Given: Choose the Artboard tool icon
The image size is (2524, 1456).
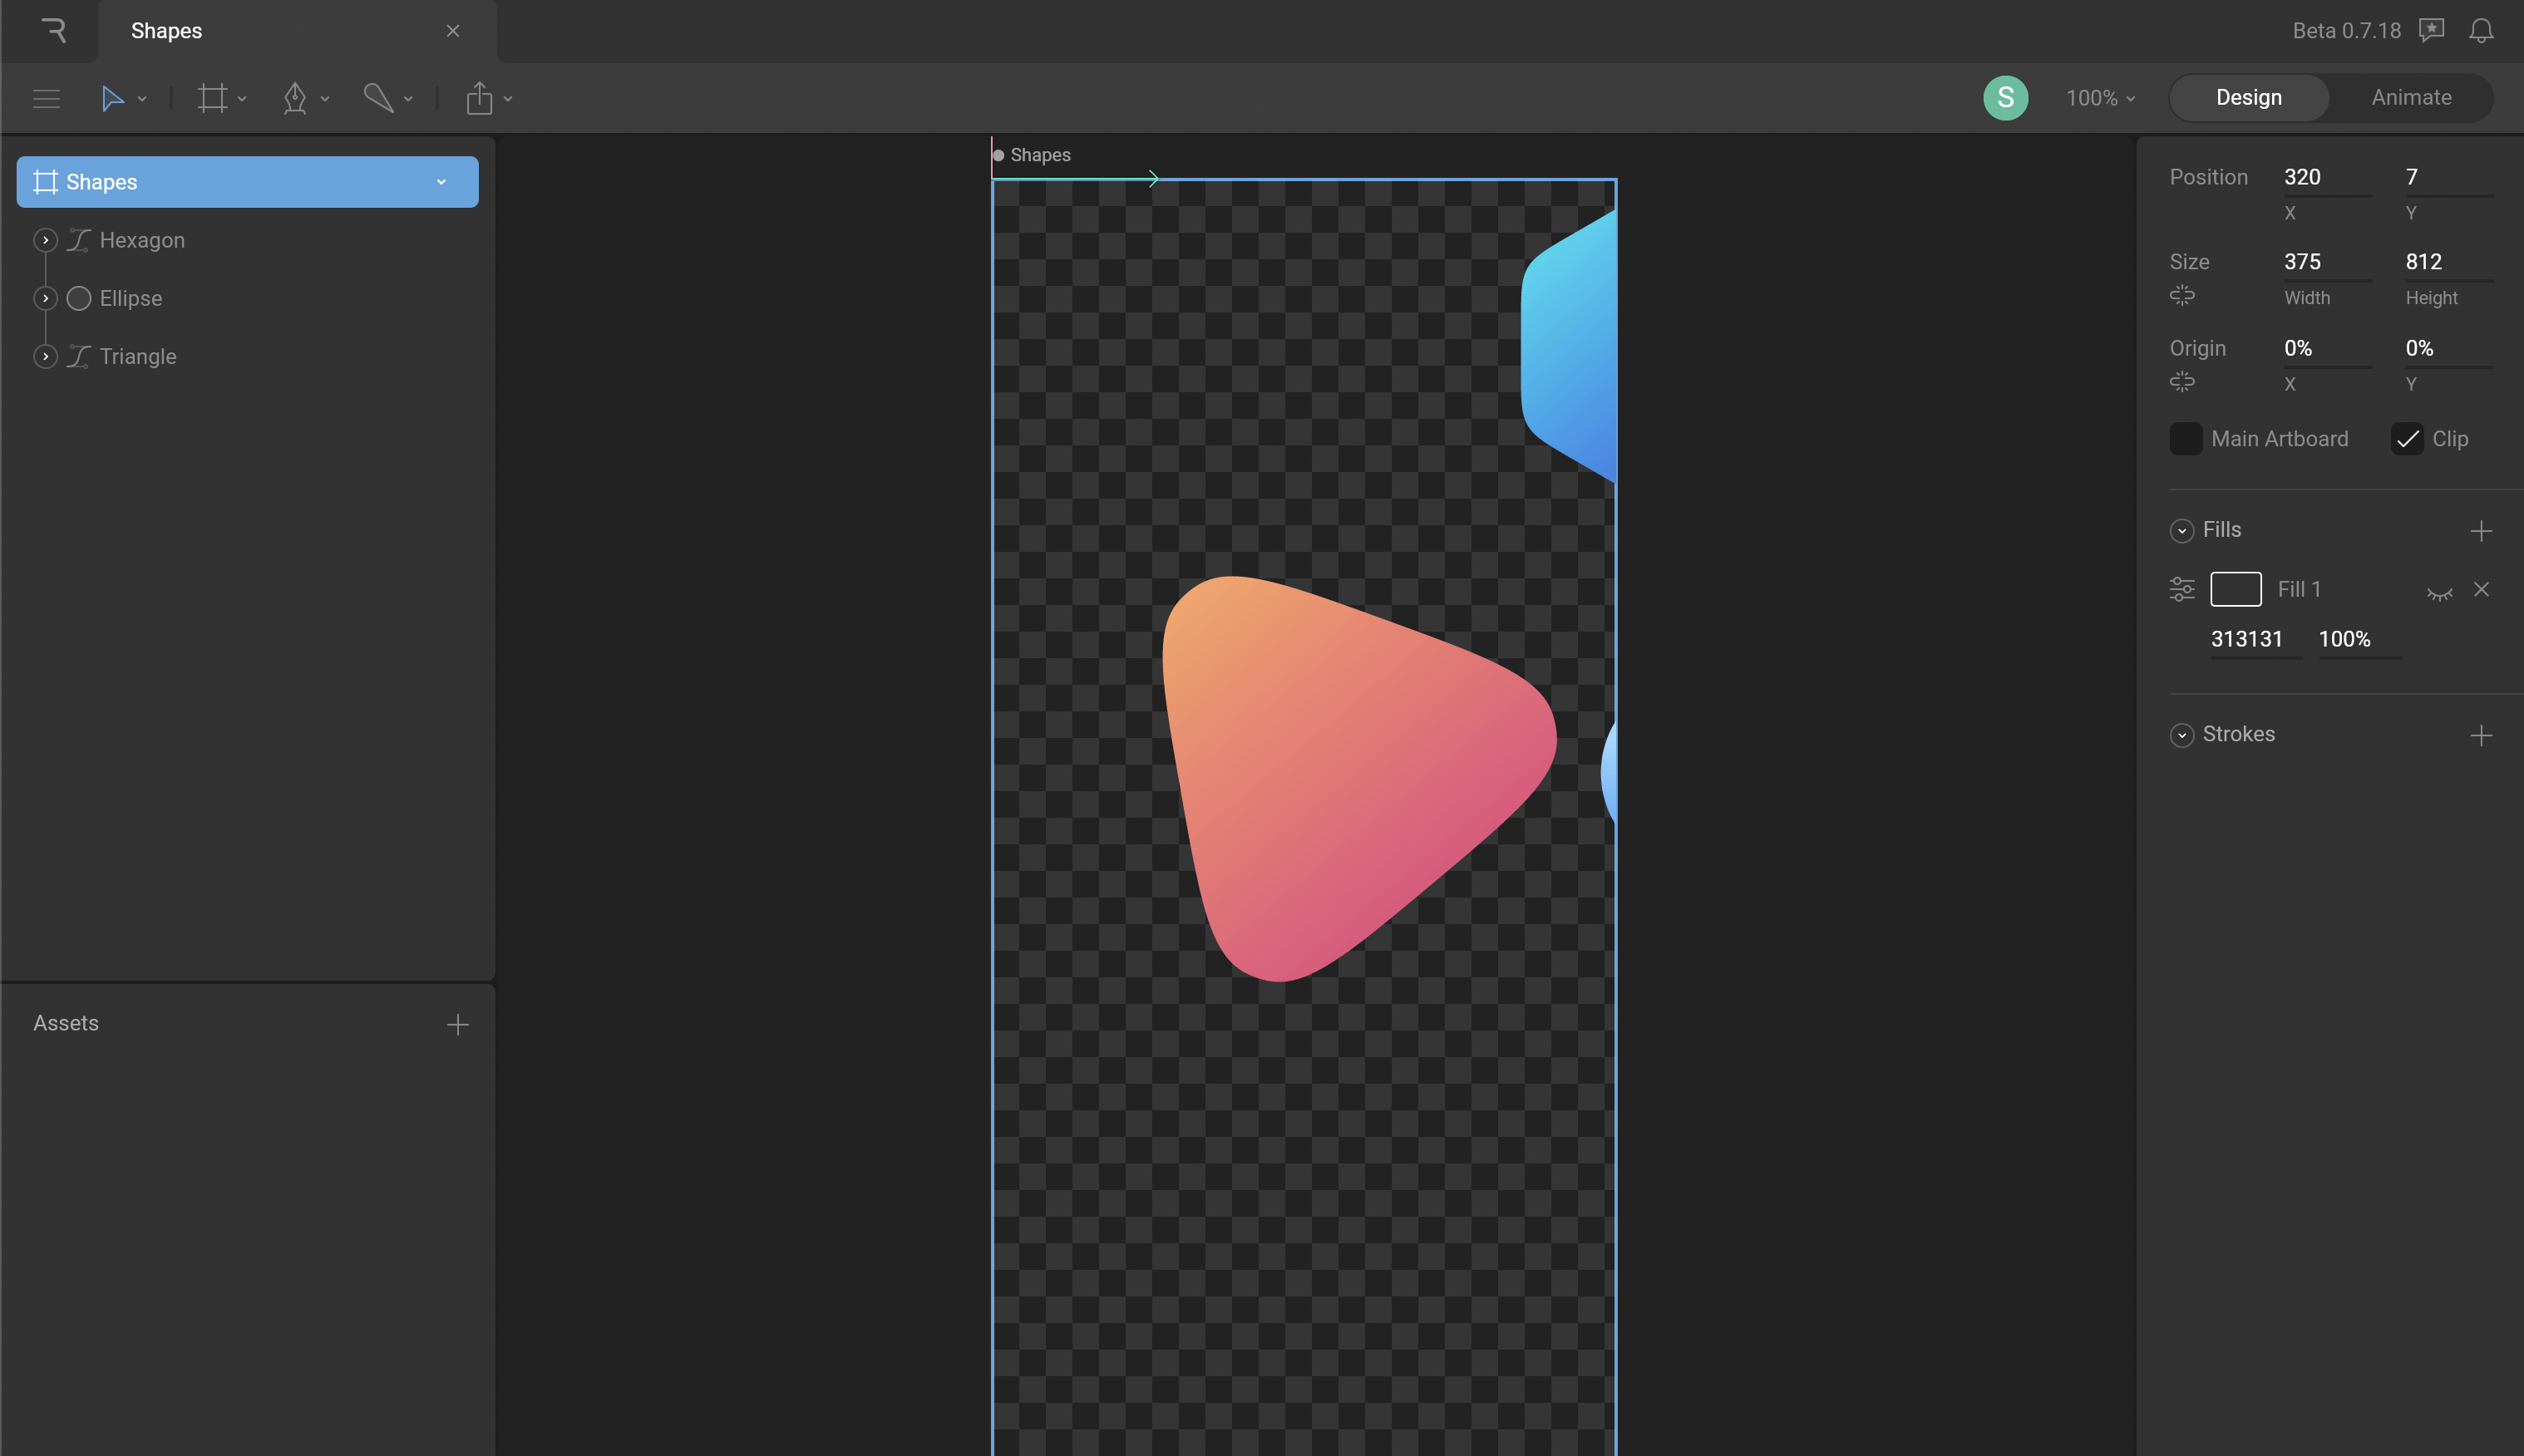Looking at the screenshot, I should [x=212, y=98].
